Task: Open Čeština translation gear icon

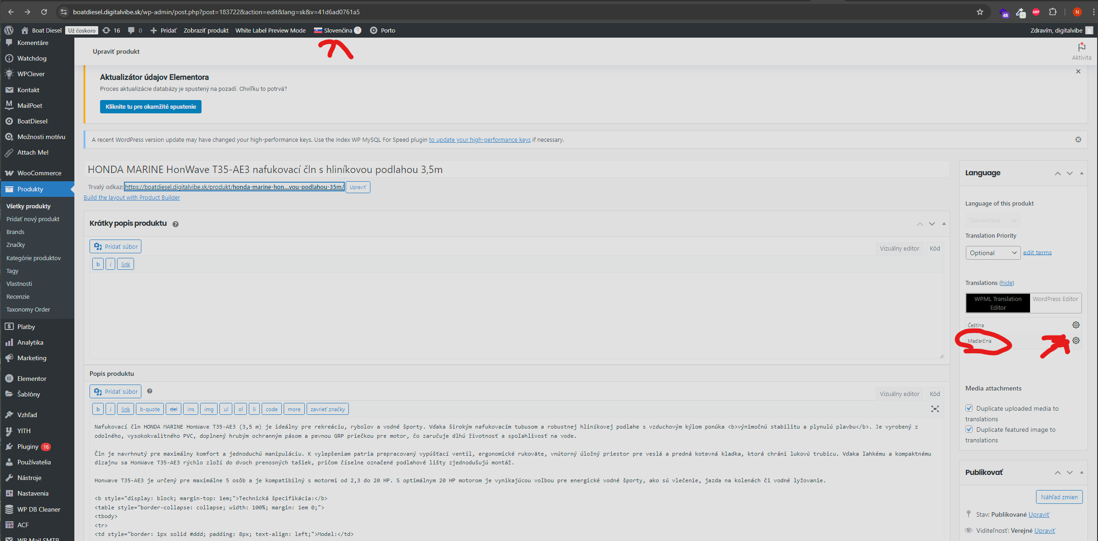Action: coord(1076,325)
